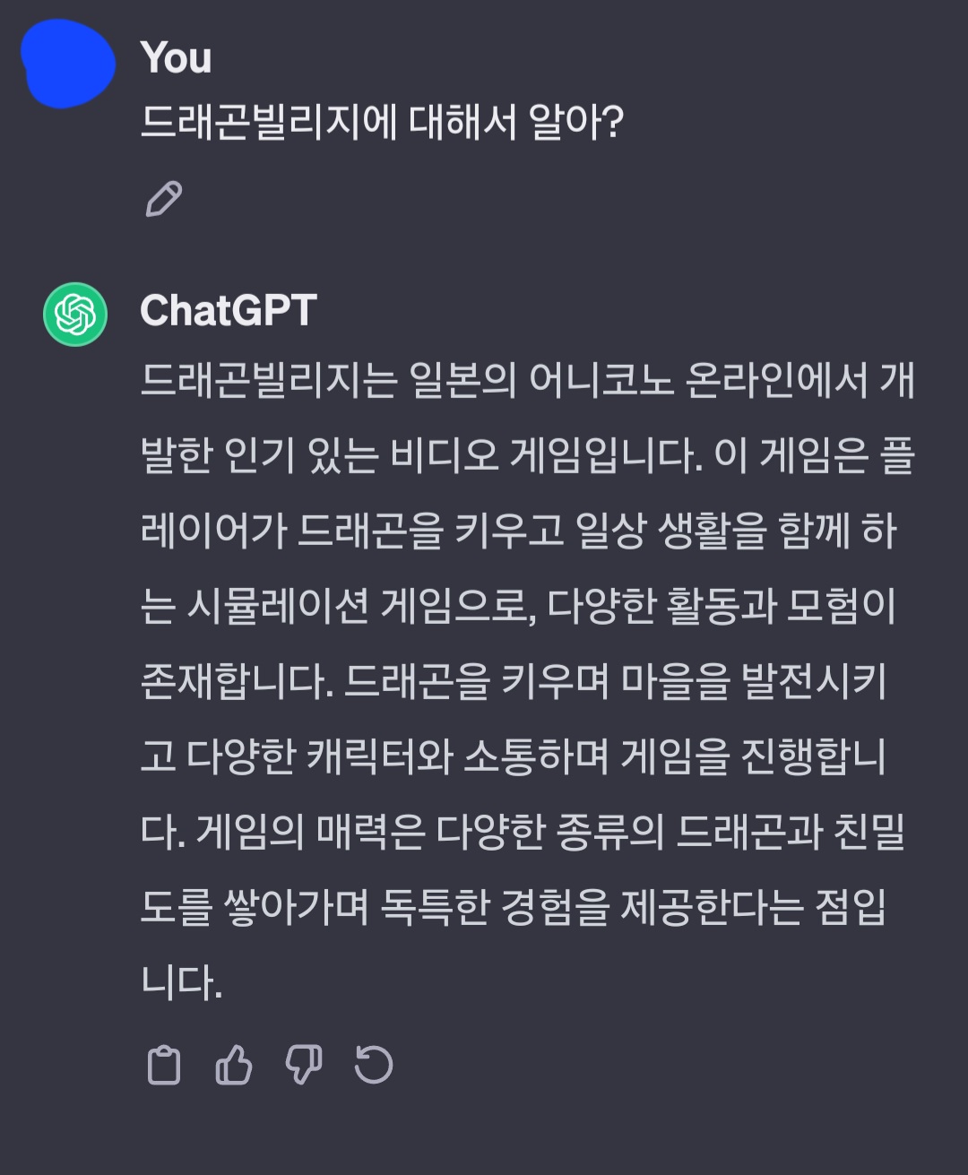968x1175 pixels.
Task: Click the green ChatGPT logo avatar
Action: click(75, 315)
